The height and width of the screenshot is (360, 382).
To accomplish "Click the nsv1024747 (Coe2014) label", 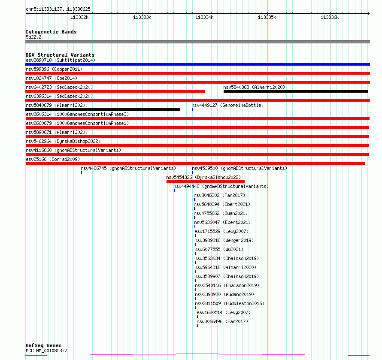I will (x=52, y=78).
